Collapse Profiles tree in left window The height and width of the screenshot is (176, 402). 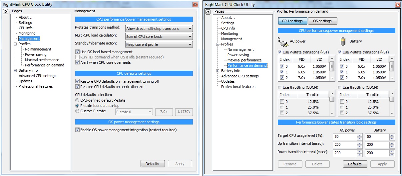click(x=15, y=44)
